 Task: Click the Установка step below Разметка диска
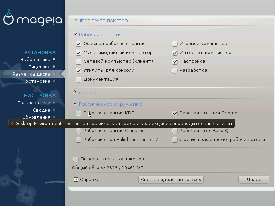pyautogui.click(x=38, y=81)
